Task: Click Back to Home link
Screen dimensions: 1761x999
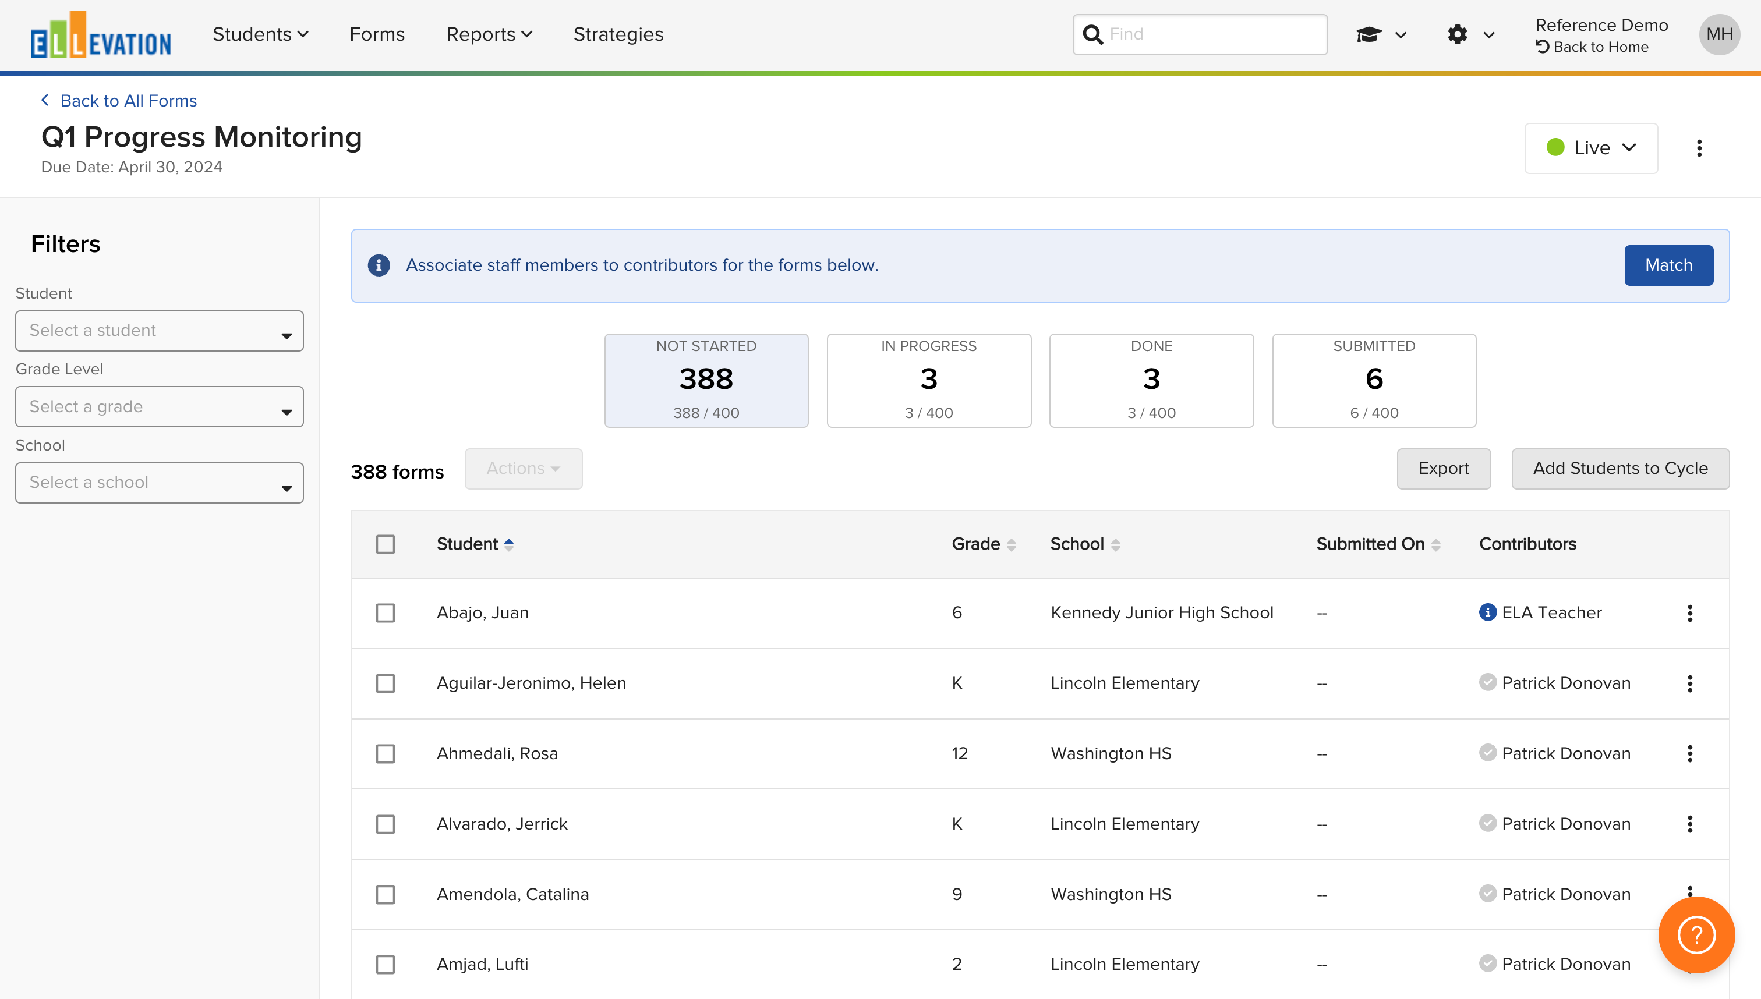Action: [x=1592, y=47]
